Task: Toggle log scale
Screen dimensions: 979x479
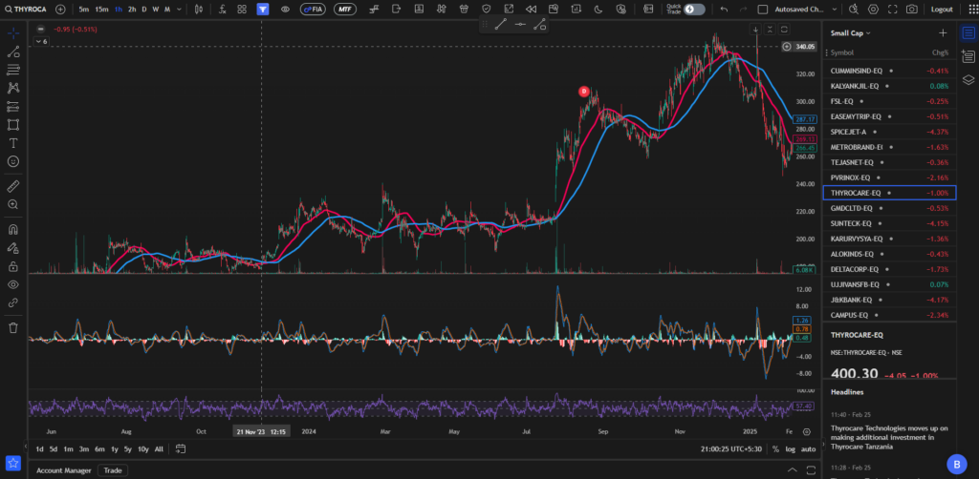Action: click(790, 449)
